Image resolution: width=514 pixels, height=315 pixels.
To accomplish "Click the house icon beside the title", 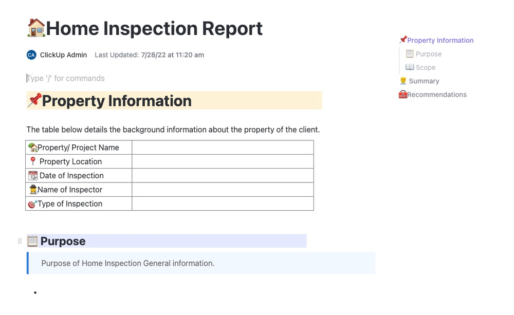I will [36, 28].
